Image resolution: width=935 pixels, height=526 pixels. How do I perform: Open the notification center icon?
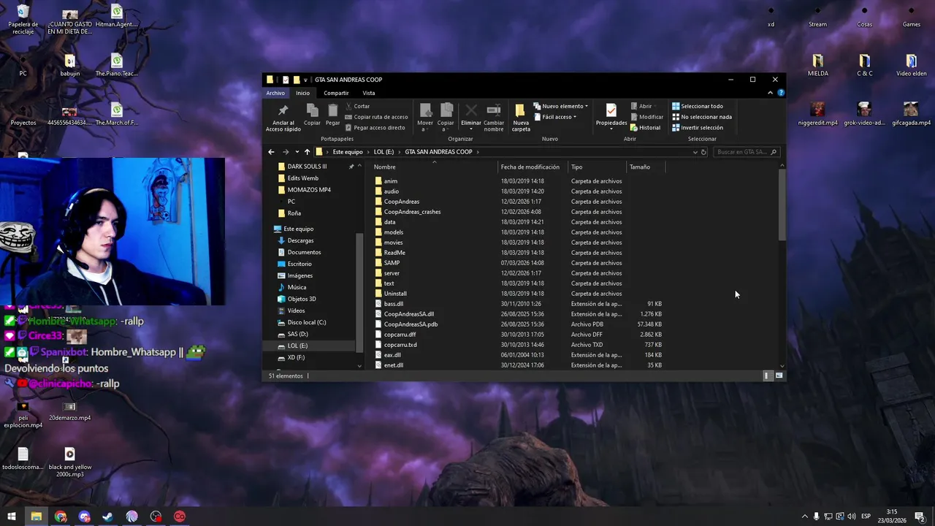920,517
